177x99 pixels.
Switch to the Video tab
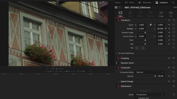[120, 14]
